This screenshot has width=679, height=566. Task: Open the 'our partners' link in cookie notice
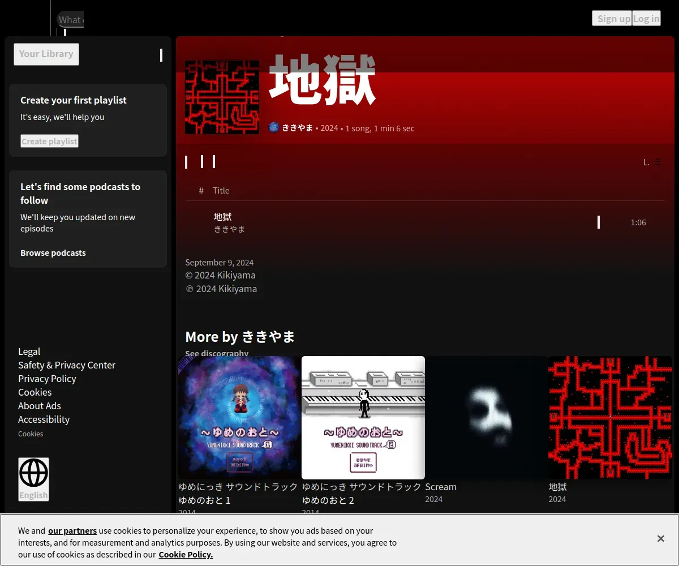click(72, 531)
